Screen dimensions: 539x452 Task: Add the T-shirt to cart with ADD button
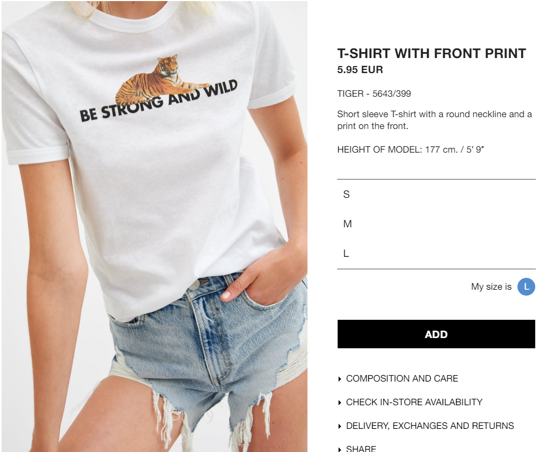(436, 334)
